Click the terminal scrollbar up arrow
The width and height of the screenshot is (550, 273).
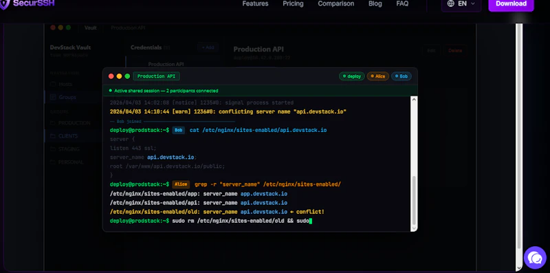coord(414,100)
